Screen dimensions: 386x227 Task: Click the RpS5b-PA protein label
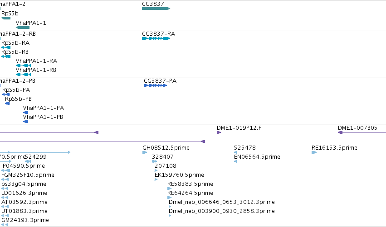coord(16,90)
